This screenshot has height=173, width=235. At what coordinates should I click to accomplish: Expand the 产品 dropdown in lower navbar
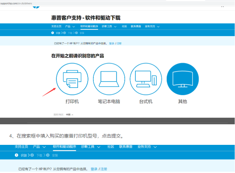tap(39, 147)
